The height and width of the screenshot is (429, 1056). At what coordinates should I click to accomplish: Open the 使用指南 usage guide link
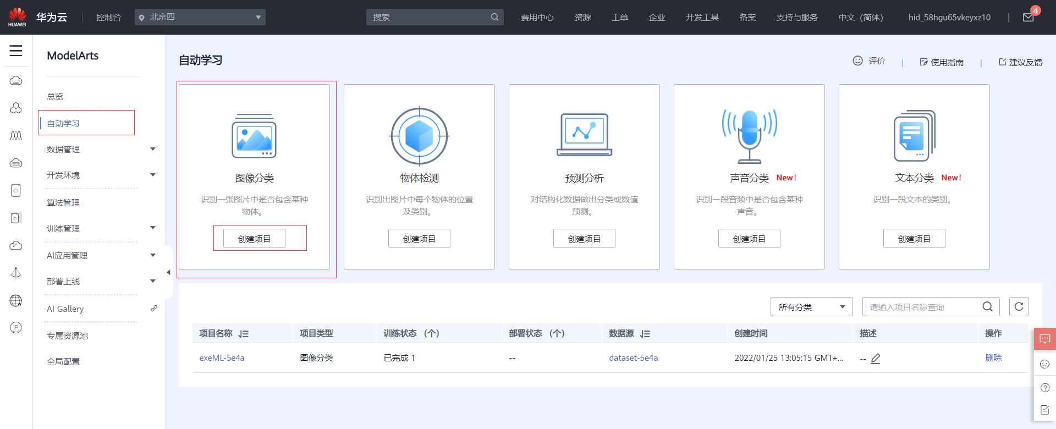pos(942,62)
